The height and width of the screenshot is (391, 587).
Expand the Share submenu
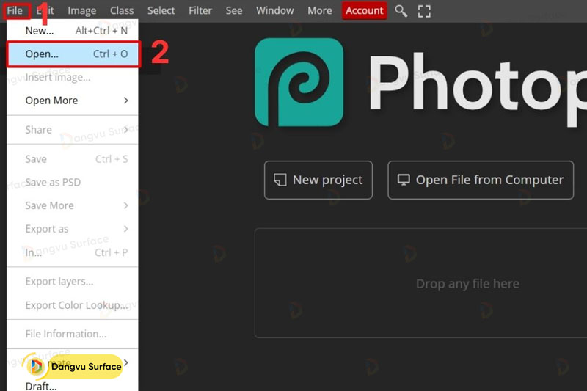pos(73,129)
